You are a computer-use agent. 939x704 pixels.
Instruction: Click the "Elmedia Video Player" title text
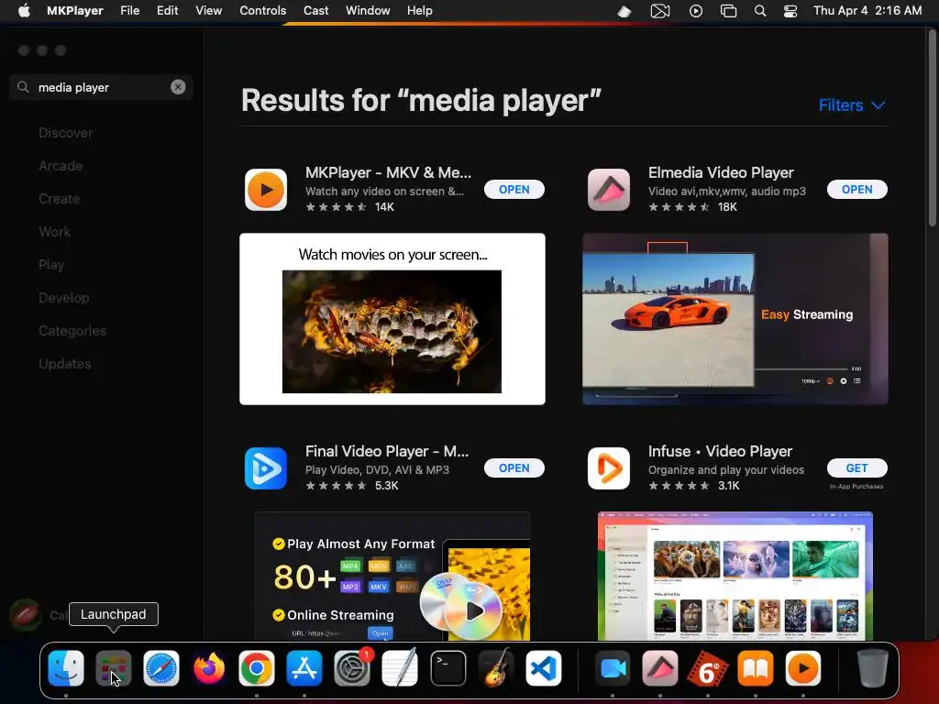coord(721,172)
